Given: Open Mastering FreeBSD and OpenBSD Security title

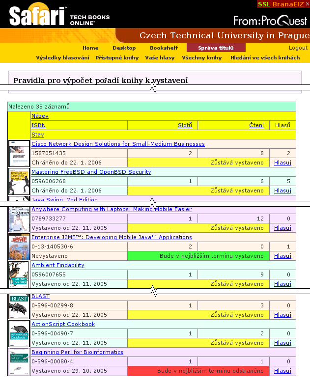Looking at the screenshot, I should tap(91, 172).
